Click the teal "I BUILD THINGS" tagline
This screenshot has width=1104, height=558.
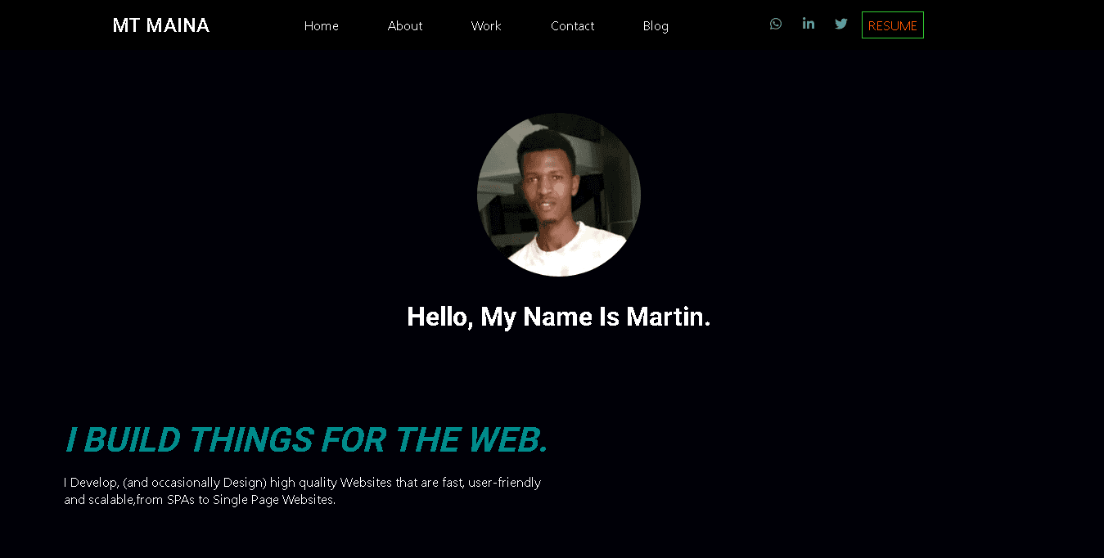coord(306,439)
